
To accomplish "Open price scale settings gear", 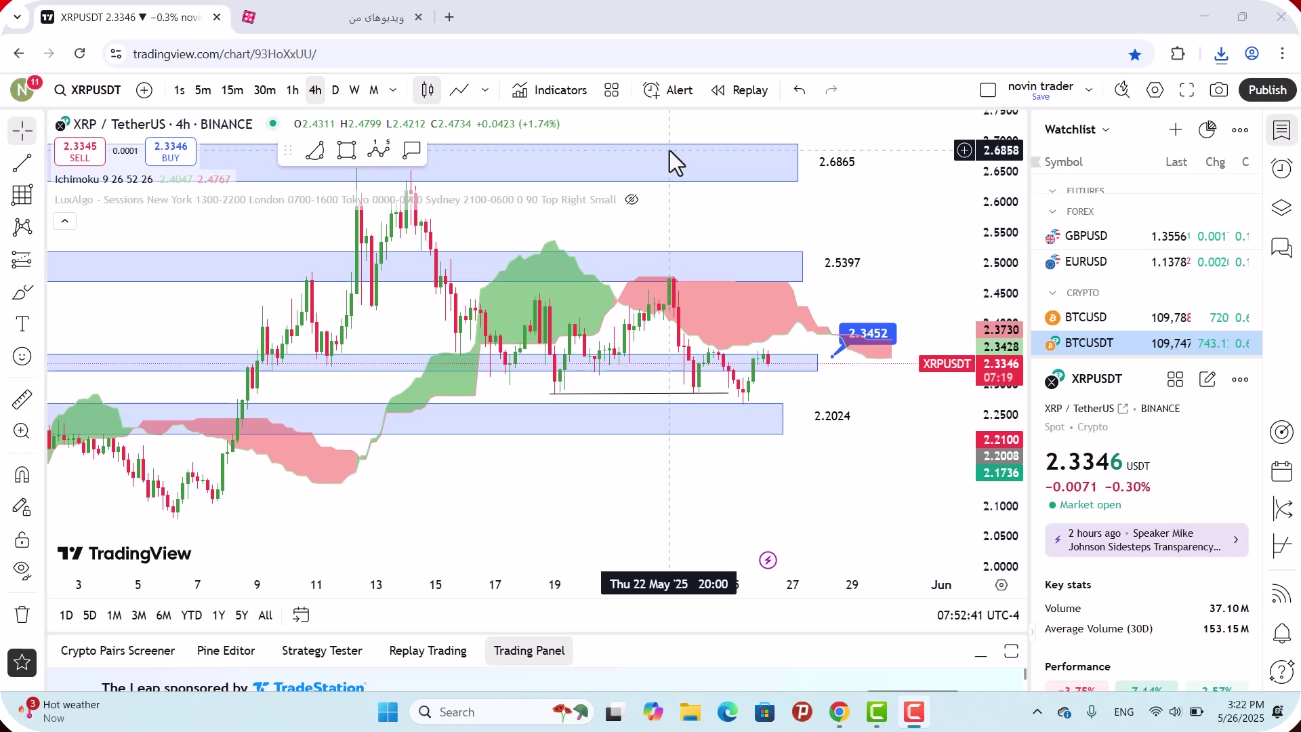I will click(1001, 585).
